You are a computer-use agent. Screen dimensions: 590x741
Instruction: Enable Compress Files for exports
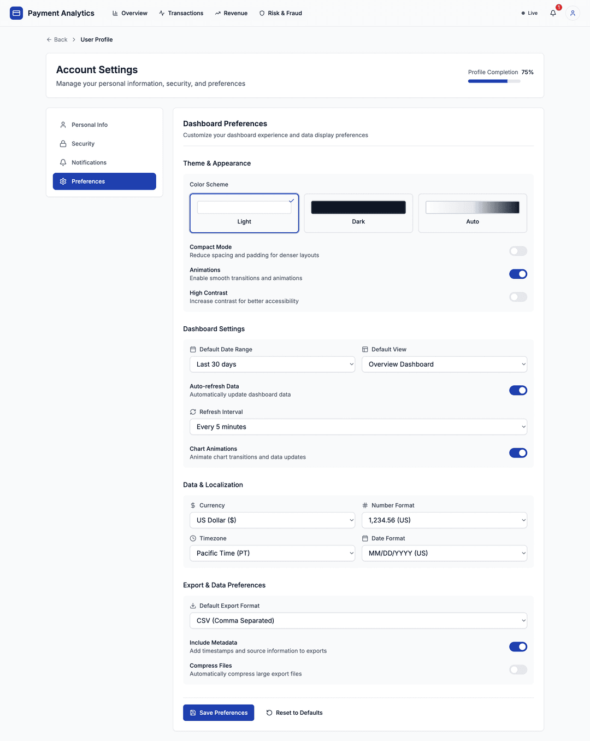518,669
